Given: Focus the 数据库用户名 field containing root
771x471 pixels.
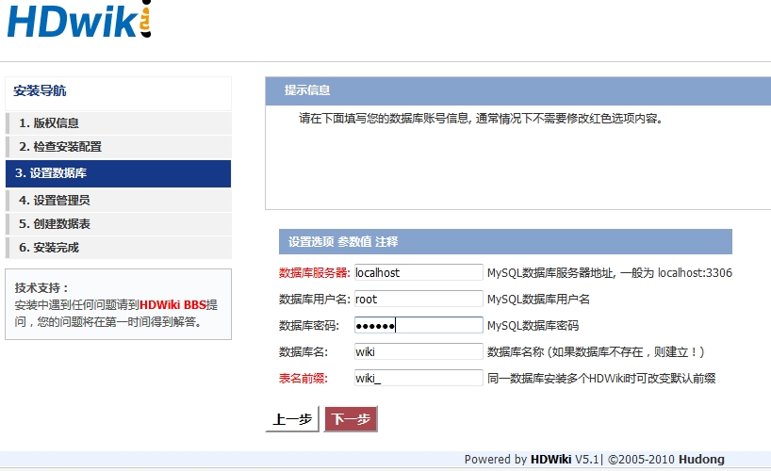Looking at the screenshot, I should (x=418, y=299).
